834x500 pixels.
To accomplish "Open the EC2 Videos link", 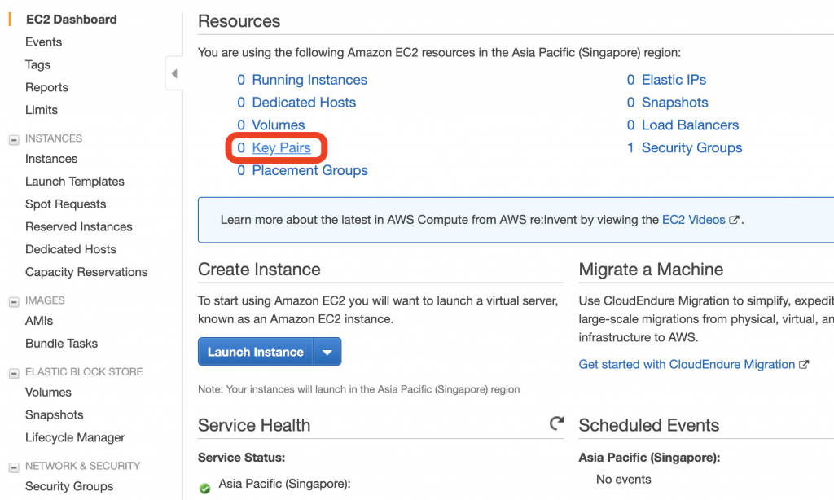I will [693, 220].
